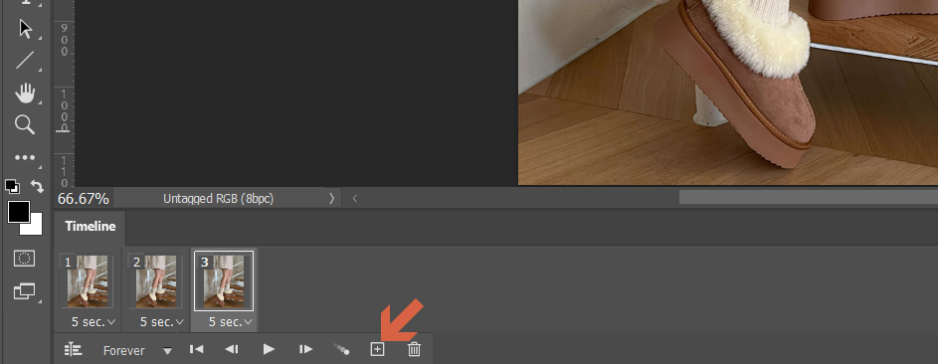Change screen mode
This screenshot has width=938, height=364.
25,291
